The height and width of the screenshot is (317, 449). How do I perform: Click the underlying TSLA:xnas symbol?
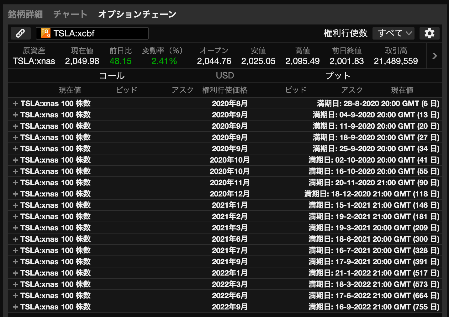coord(34,61)
